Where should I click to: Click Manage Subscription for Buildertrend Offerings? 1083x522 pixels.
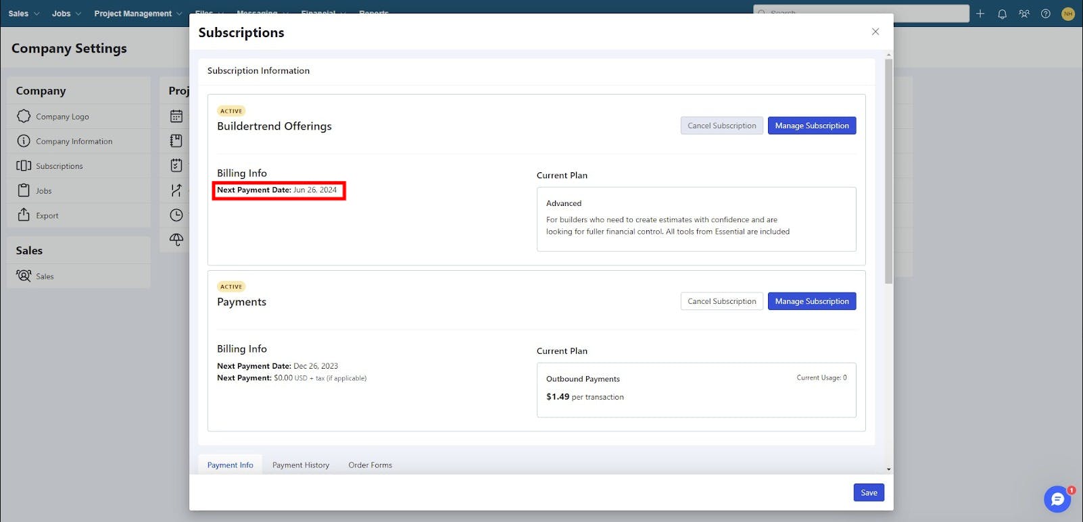pyautogui.click(x=812, y=126)
